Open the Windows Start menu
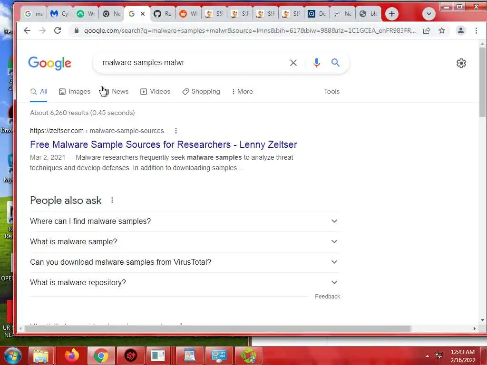This screenshot has height=365, width=487. click(12, 355)
